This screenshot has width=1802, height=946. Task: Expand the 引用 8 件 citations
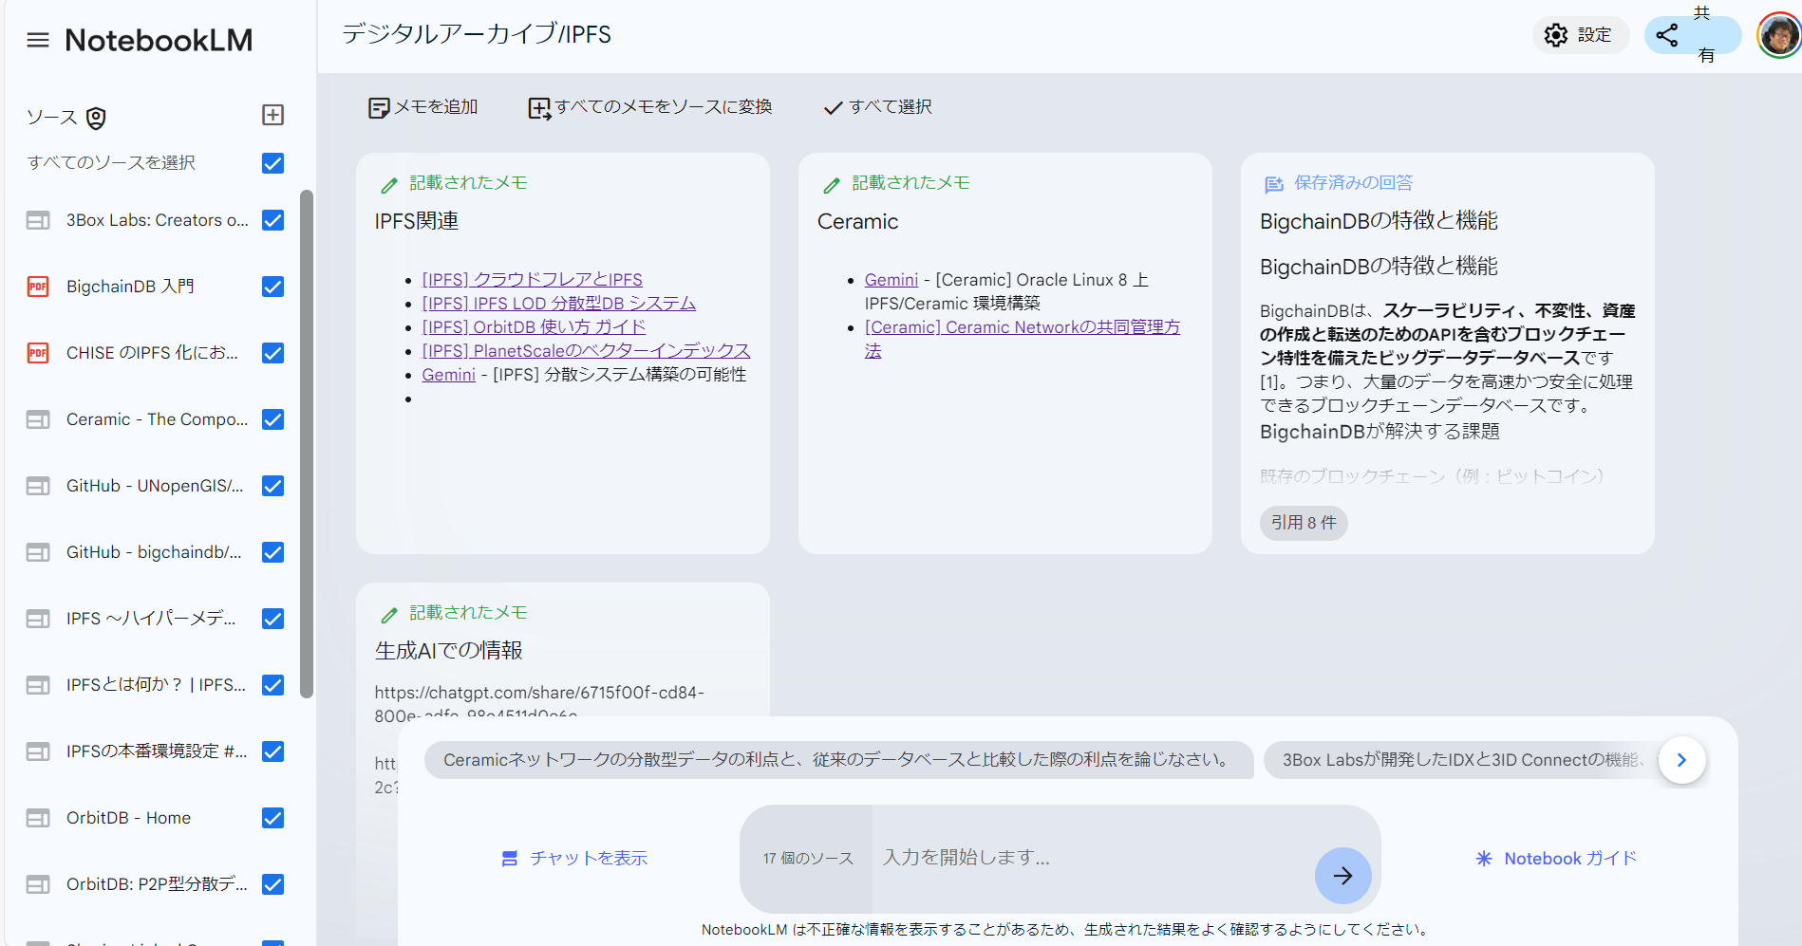1303,522
